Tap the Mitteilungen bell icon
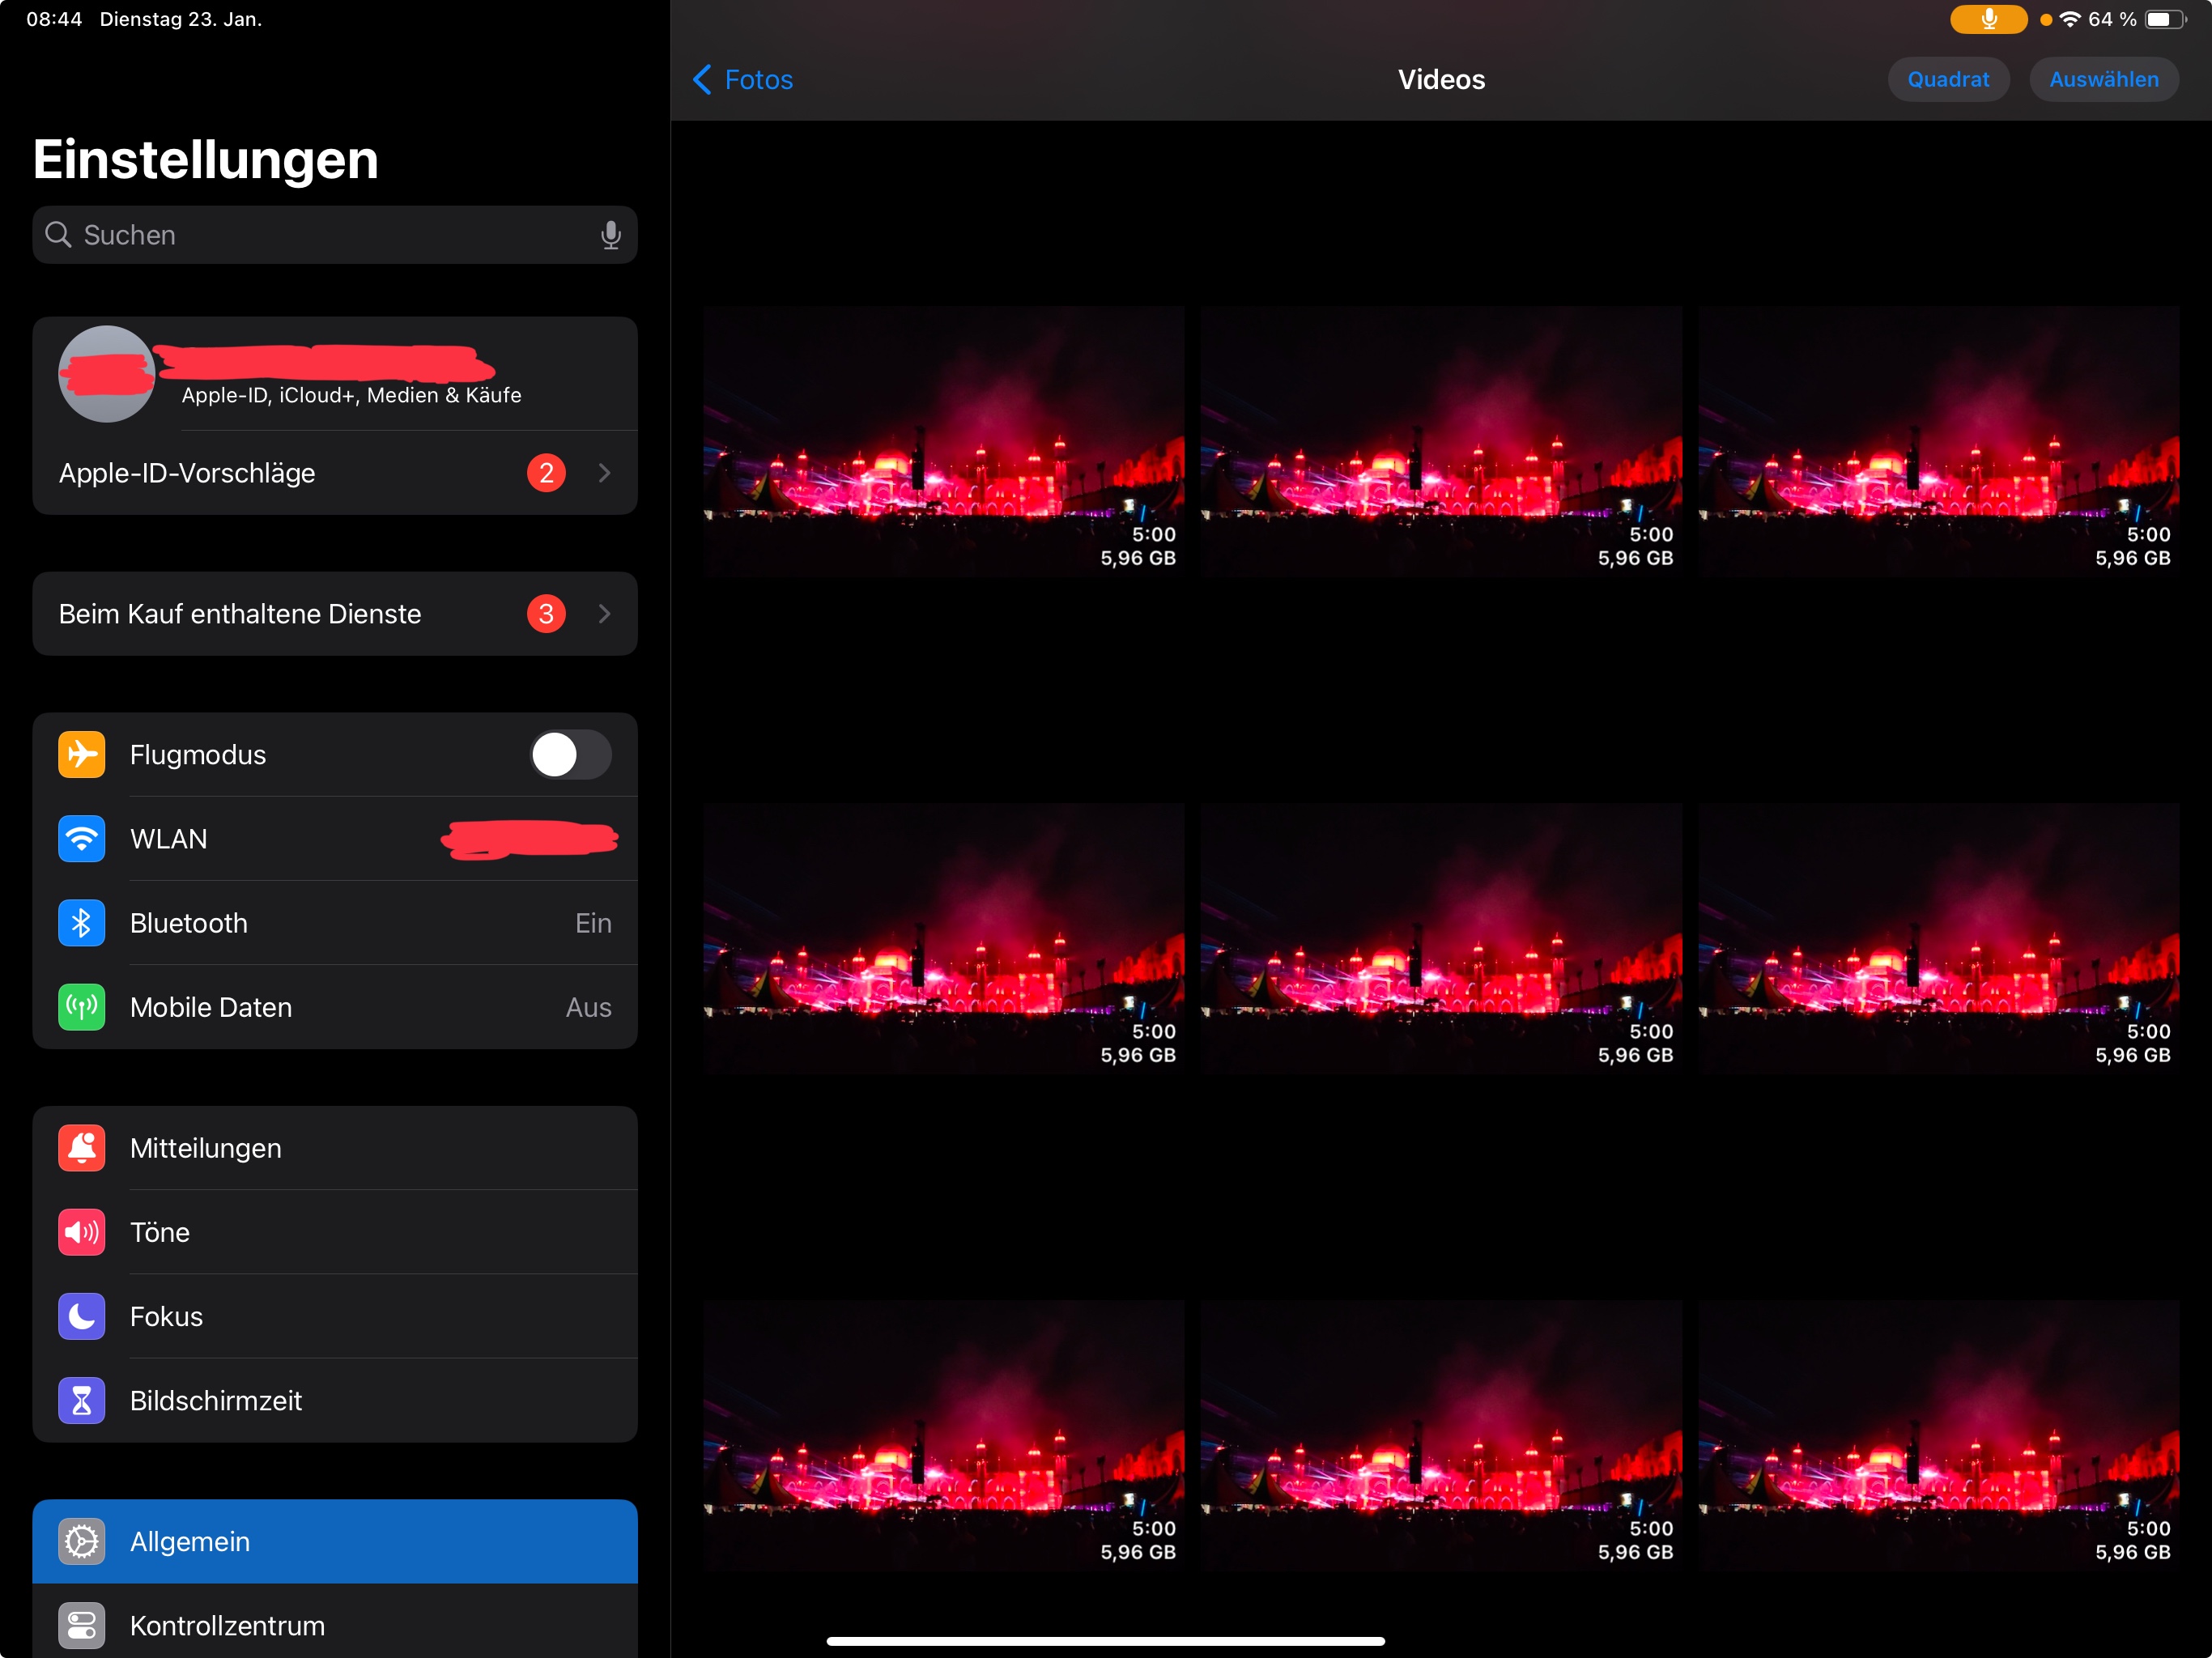 click(x=81, y=1147)
